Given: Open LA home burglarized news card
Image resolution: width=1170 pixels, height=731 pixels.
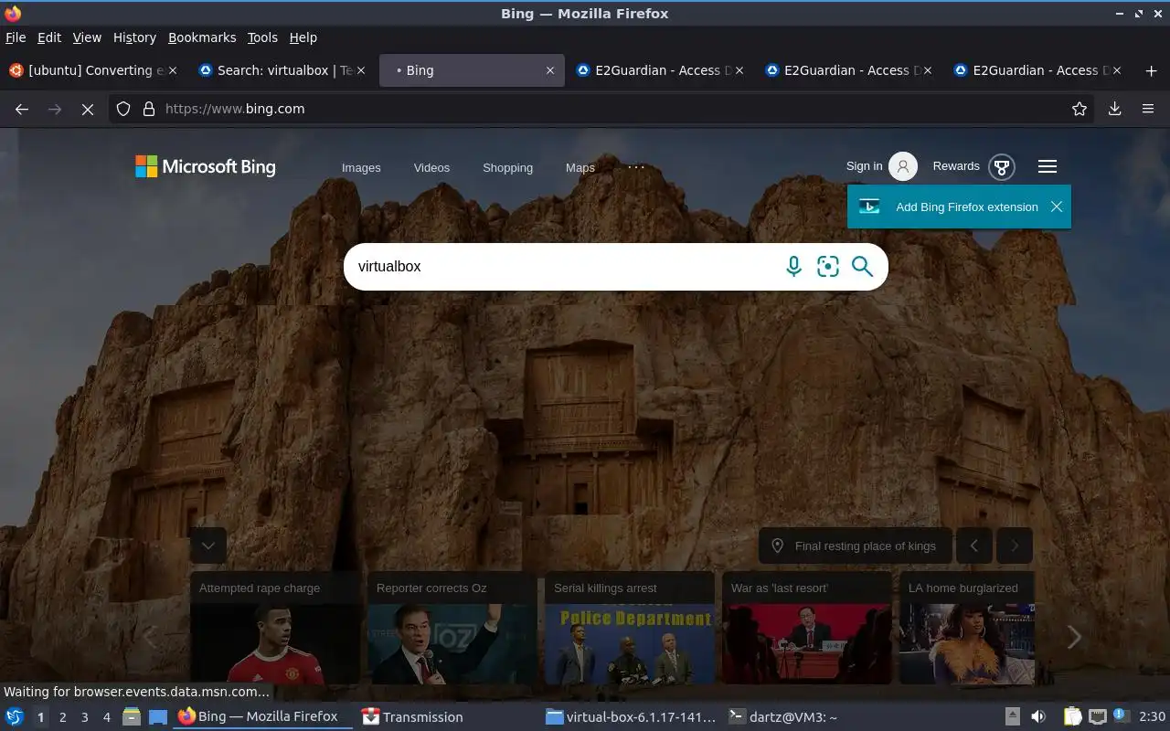Looking at the screenshot, I should click(966, 629).
